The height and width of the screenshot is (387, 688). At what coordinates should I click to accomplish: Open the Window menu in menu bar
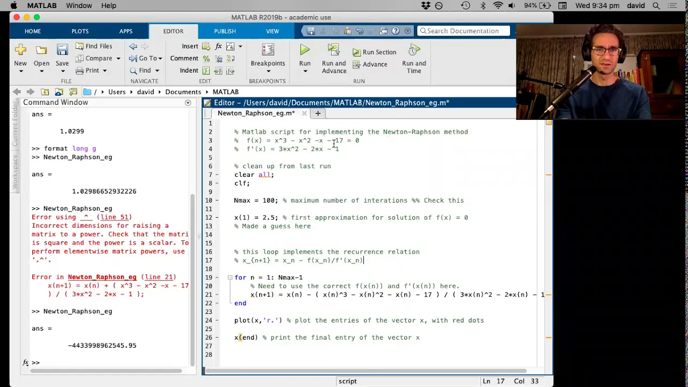(79, 5)
